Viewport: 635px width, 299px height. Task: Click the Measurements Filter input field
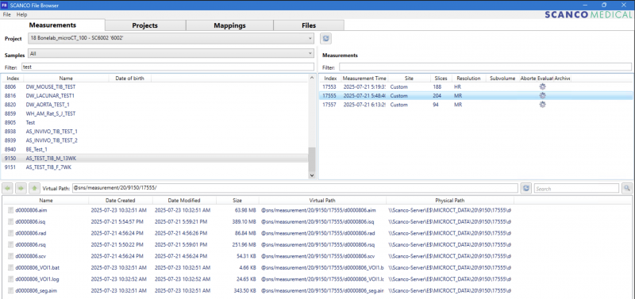pyautogui.click(x=485, y=67)
